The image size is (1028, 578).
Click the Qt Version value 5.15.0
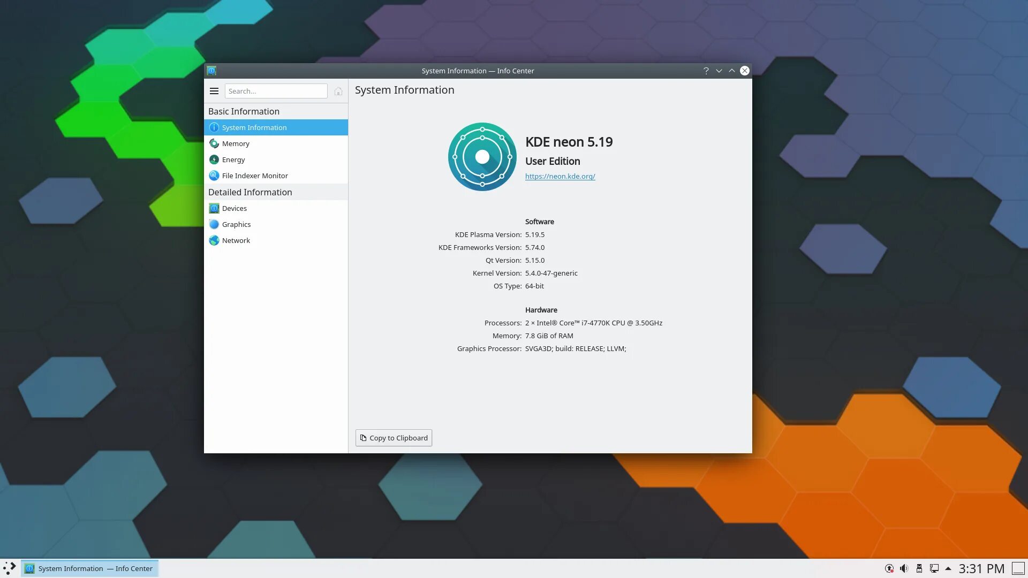tap(535, 260)
